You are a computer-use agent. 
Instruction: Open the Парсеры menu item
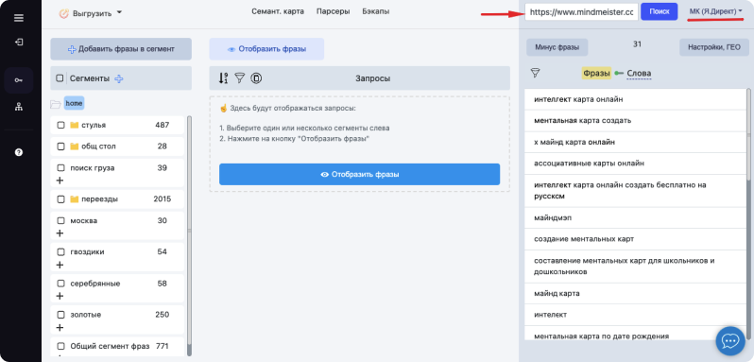click(x=333, y=11)
